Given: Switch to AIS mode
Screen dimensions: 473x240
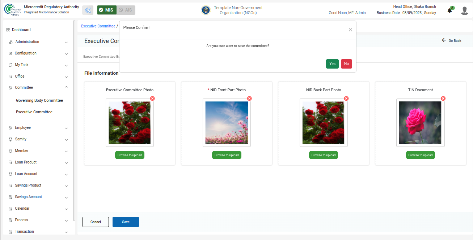Looking at the screenshot, I should pos(126,10).
